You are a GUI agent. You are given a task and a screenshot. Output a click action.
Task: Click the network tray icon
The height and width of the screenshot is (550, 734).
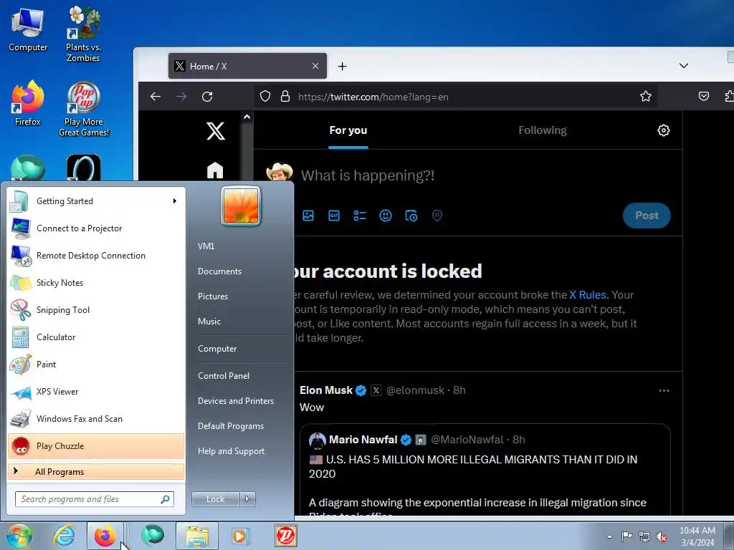pyautogui.click(x=644, y=536)
